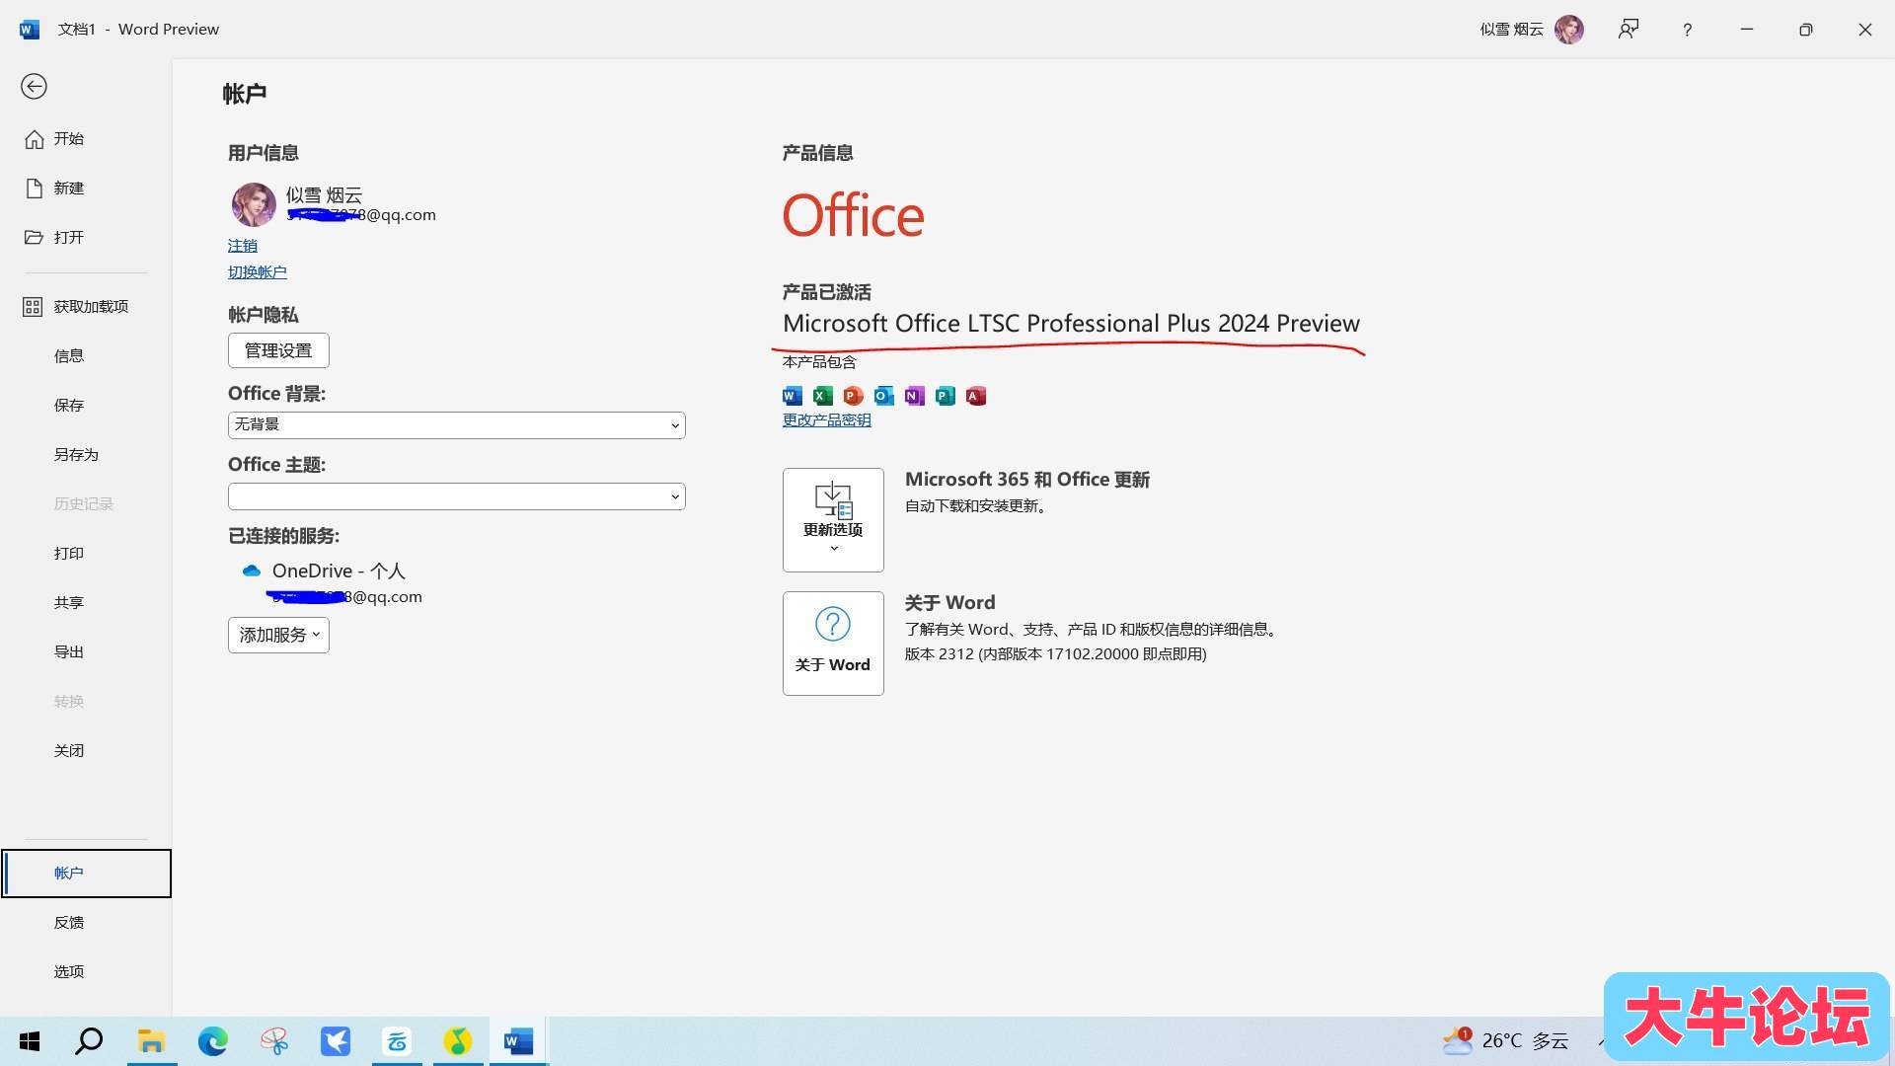Click the 管理设置 button

[278, 350]
